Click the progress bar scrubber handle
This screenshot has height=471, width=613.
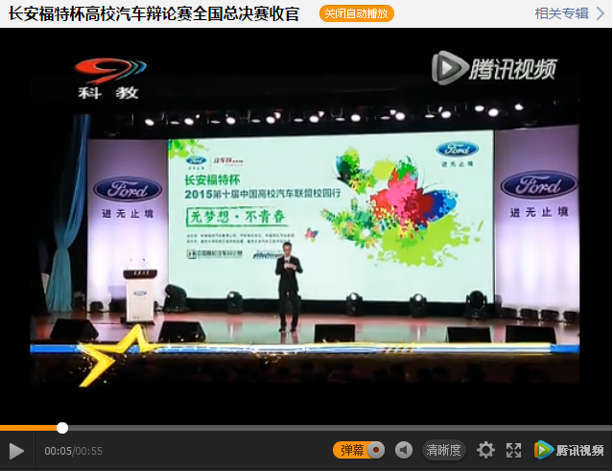click(x=62, y=428)
